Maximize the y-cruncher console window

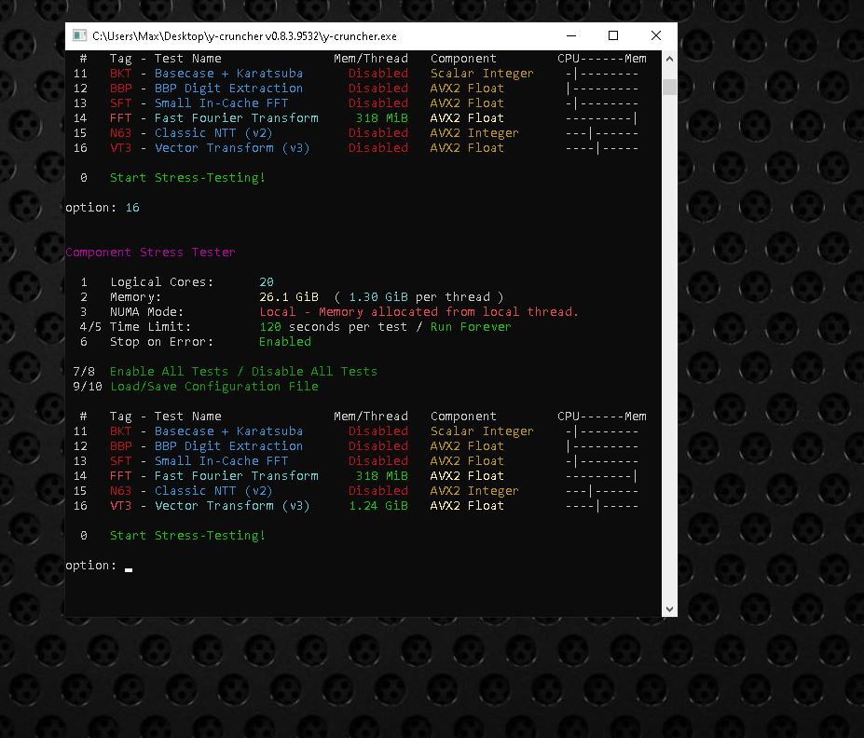(x=613, y=35)
